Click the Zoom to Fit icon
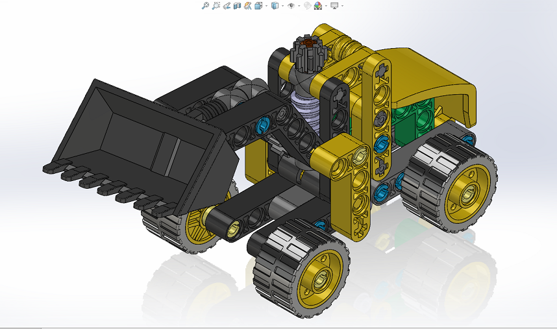Viewport: 557px width, 329px height. (x=205, y=6)
